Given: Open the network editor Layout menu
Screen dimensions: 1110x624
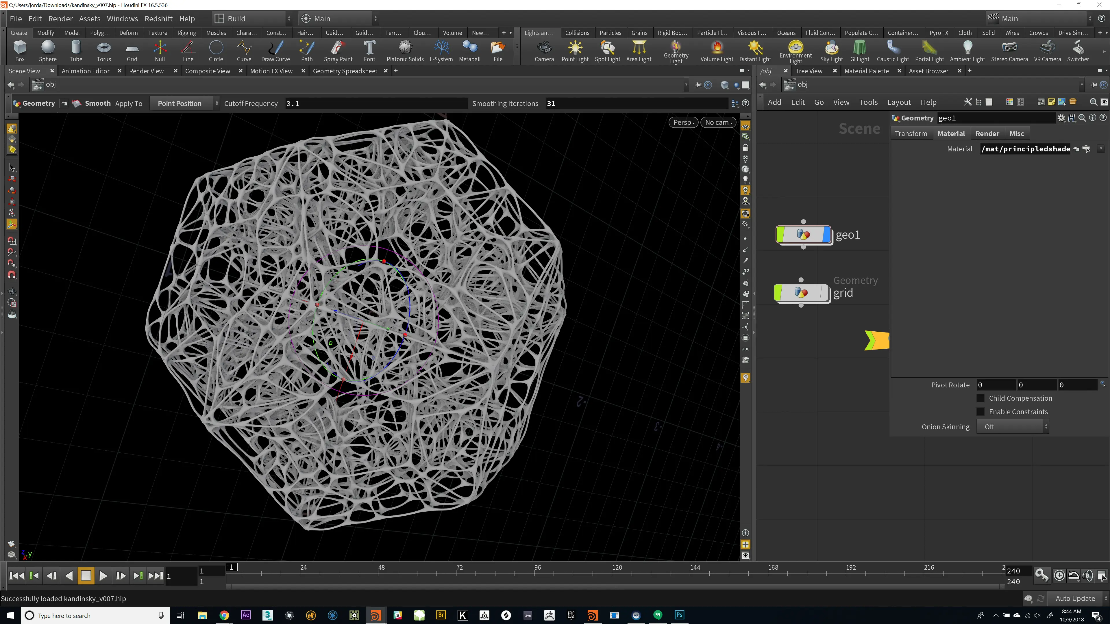Looking at the screenshot, I should click(899, 102).
